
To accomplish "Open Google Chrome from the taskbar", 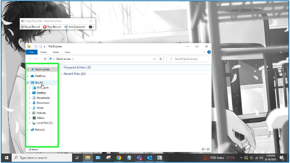I will tap(118, 158).
